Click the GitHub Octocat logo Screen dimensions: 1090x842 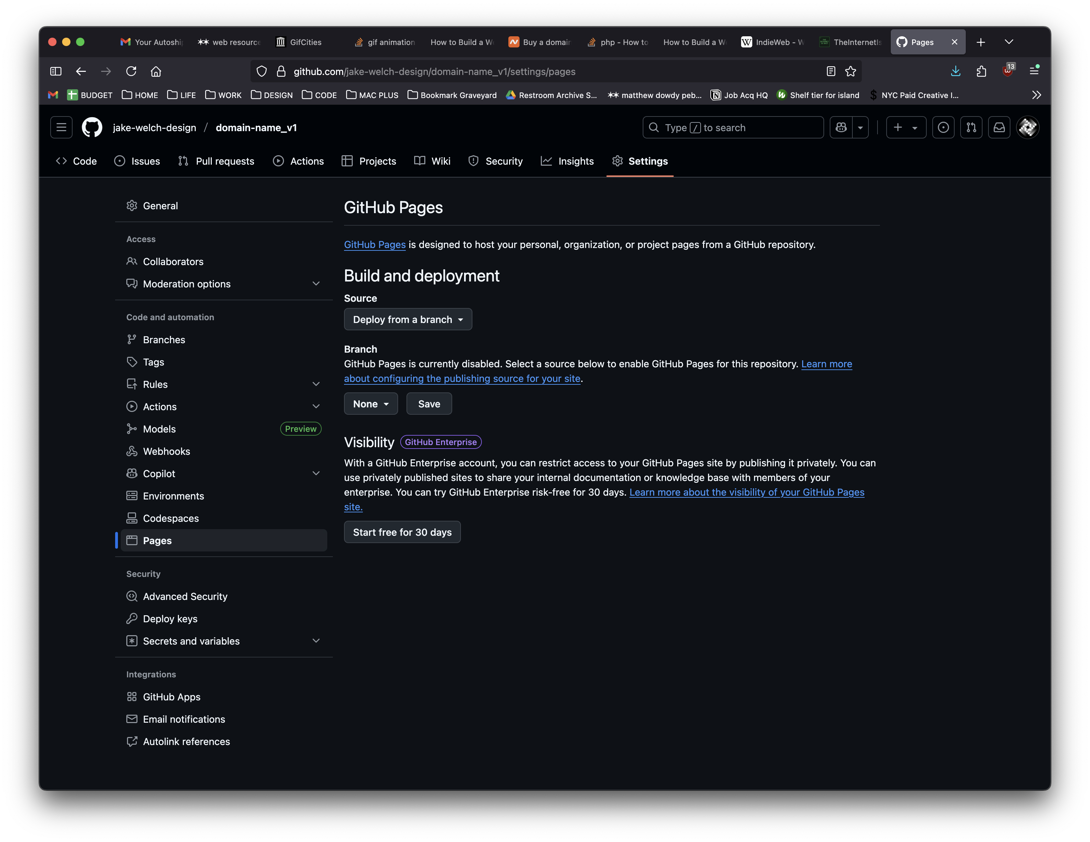92,127
